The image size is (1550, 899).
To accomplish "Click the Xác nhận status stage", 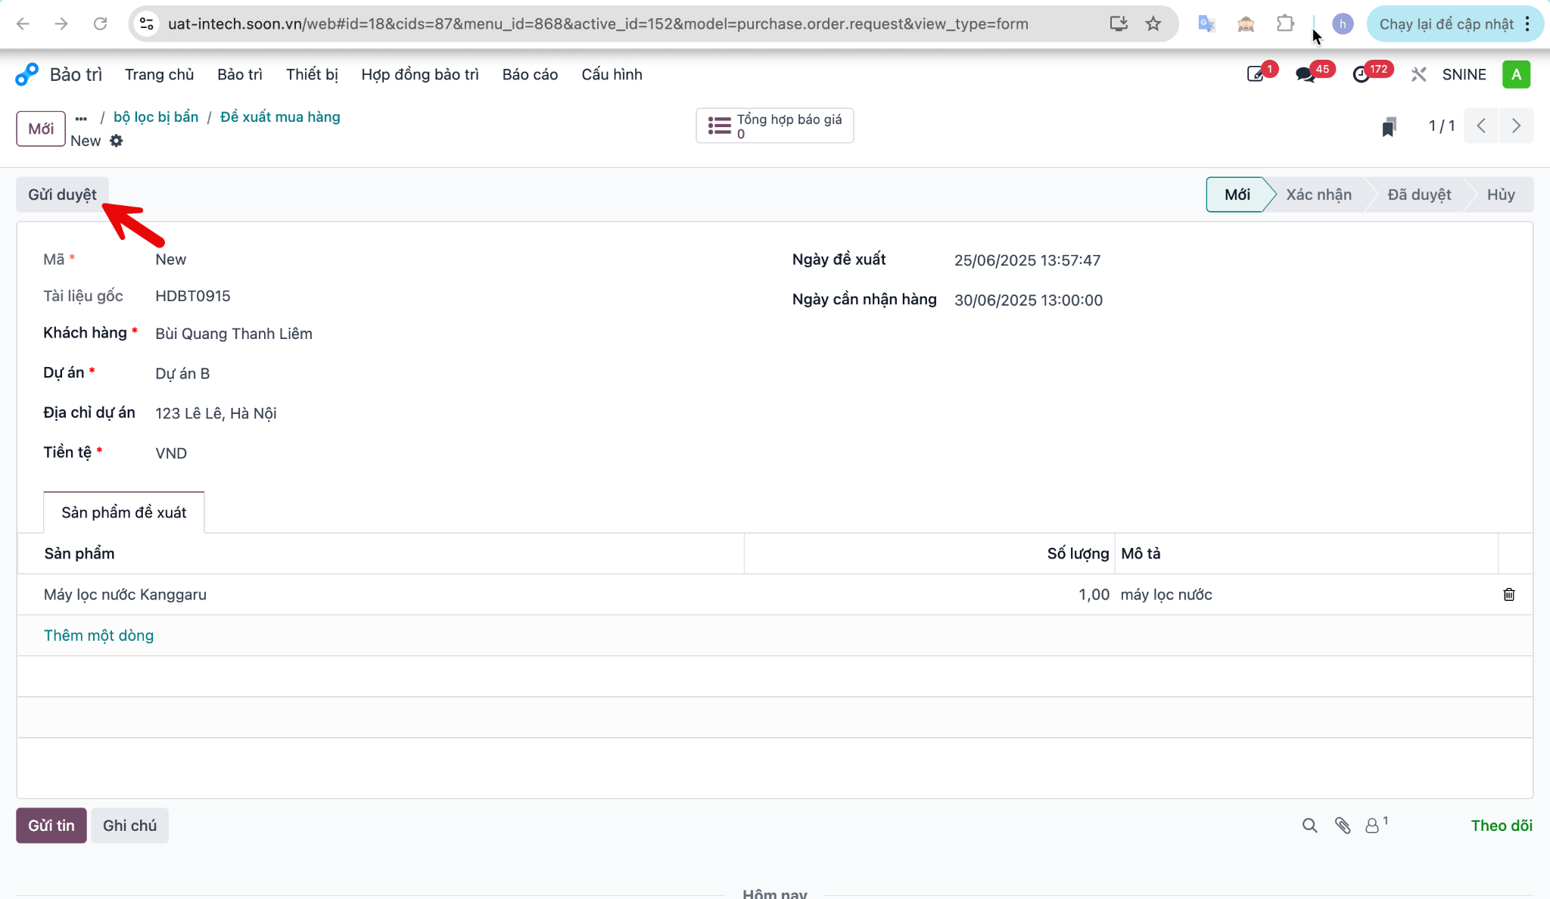I will 1318,194.
